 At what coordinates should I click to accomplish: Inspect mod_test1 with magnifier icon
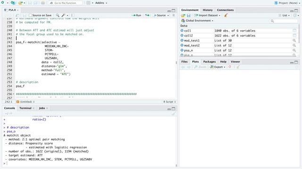294,40
